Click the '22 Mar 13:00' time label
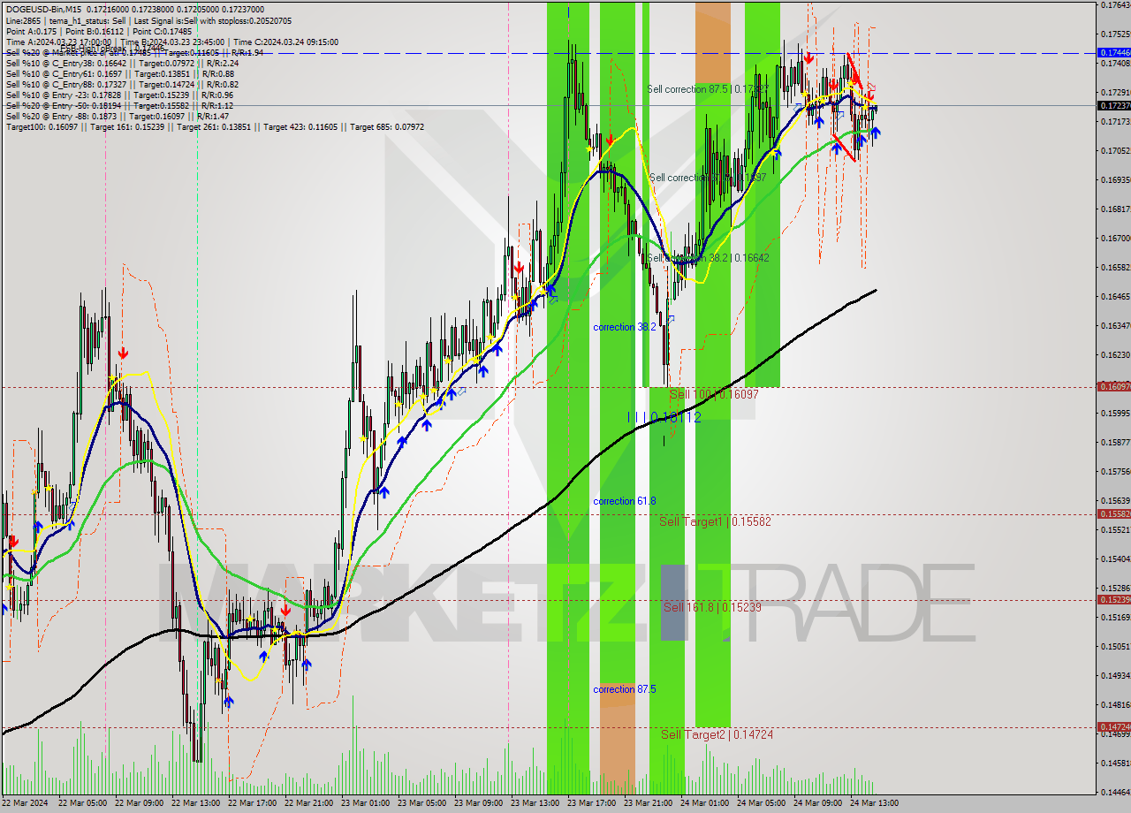The height and width of the screenshot is (813, 1131). (196, 803)
